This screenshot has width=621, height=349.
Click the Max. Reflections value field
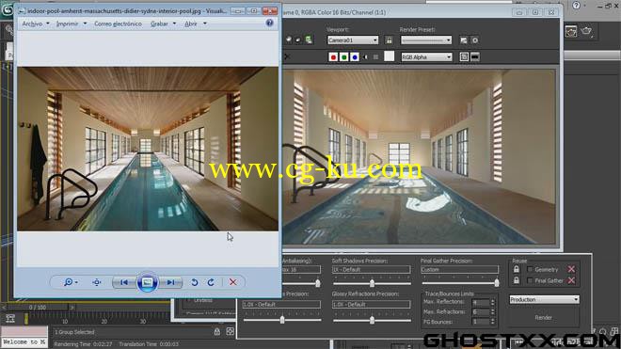[481, 303]
